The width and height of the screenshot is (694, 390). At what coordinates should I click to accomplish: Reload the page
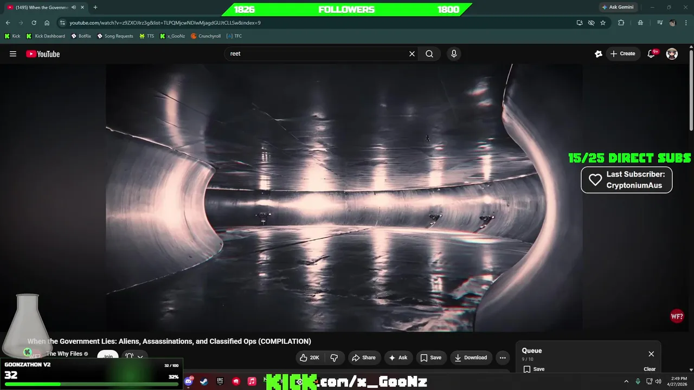click(34, 23)
